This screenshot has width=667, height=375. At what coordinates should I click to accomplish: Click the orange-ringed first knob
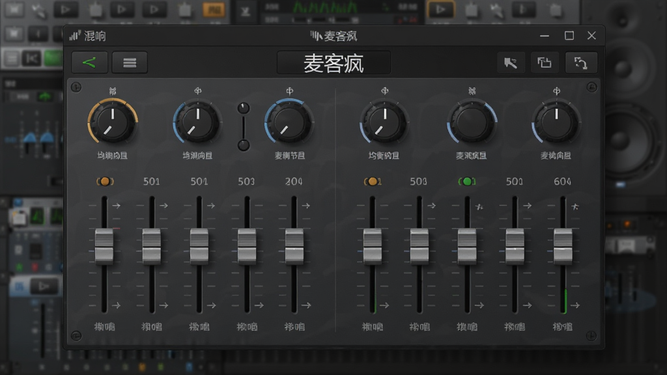coord(113,122)
